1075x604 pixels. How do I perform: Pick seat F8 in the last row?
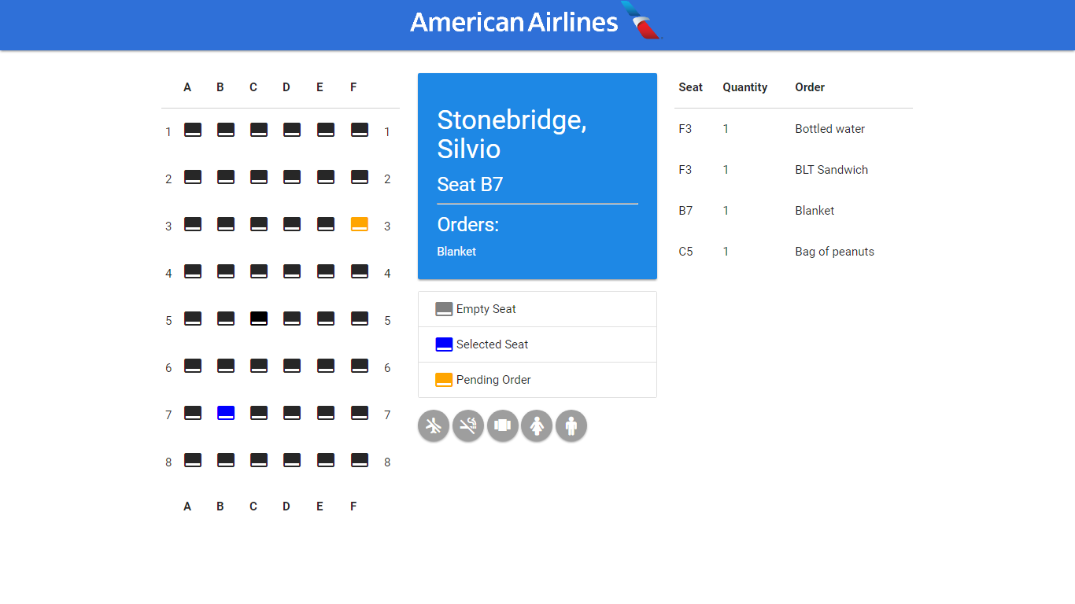(359, 460)
